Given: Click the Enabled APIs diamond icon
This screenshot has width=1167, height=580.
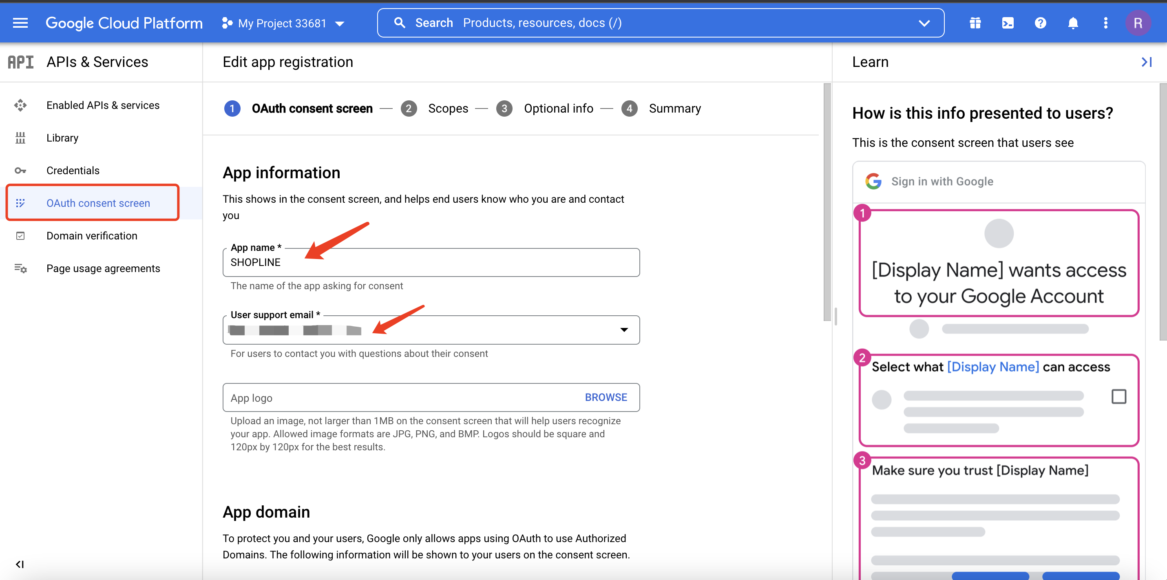Looking at the screenshot, I should [20, 105].
